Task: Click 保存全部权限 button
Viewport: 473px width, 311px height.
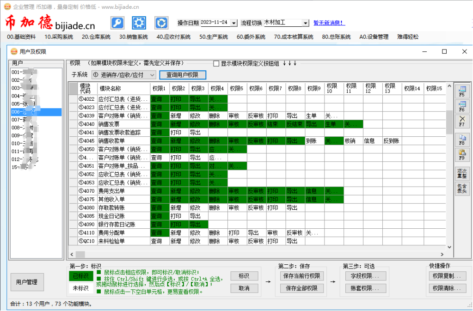Action: [x=301, y=288]
